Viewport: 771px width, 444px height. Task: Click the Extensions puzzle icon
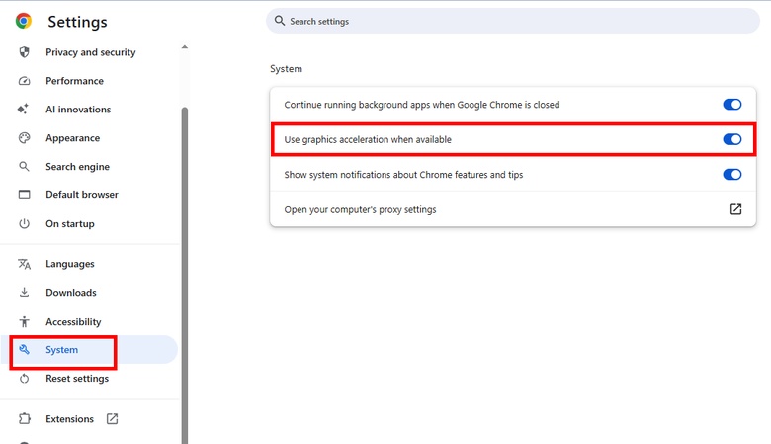click(24, 418)
